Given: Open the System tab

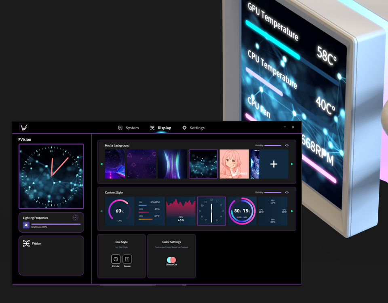Looking at the screenshot, I should 128,128.
